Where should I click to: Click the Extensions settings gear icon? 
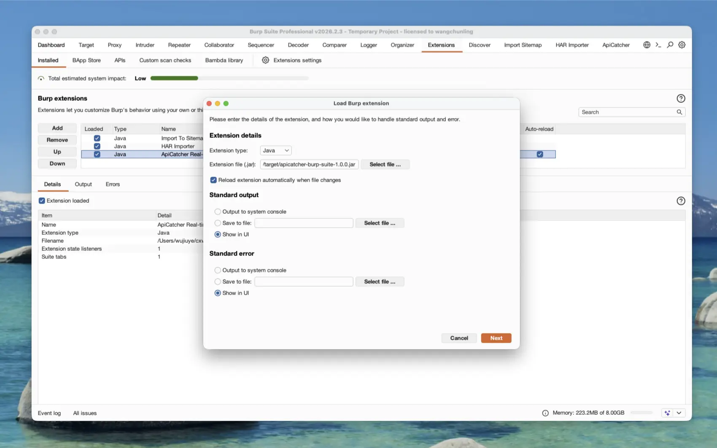pyautogui.click(x=265, y=60)
